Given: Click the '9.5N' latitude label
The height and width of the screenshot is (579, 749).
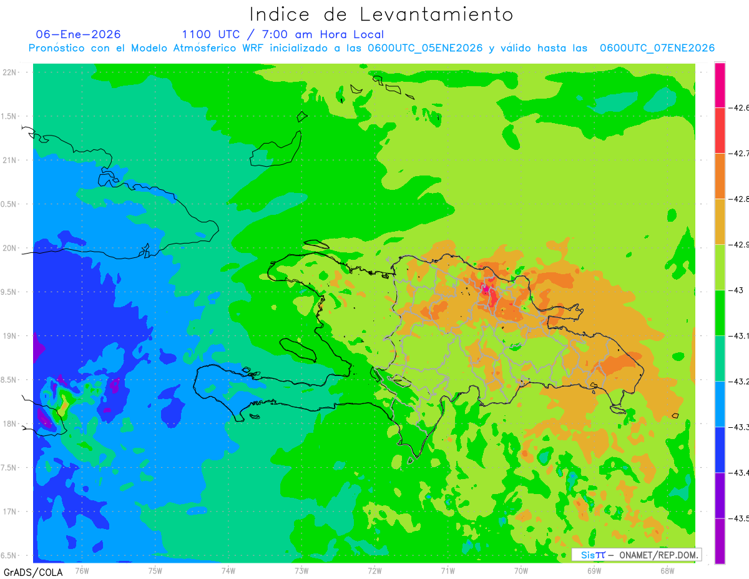Looking at the screenshot, I should [x=9, y=292].
